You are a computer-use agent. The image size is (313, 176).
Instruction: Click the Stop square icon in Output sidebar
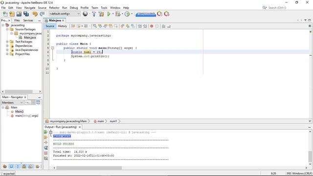(x=45, y=153)
